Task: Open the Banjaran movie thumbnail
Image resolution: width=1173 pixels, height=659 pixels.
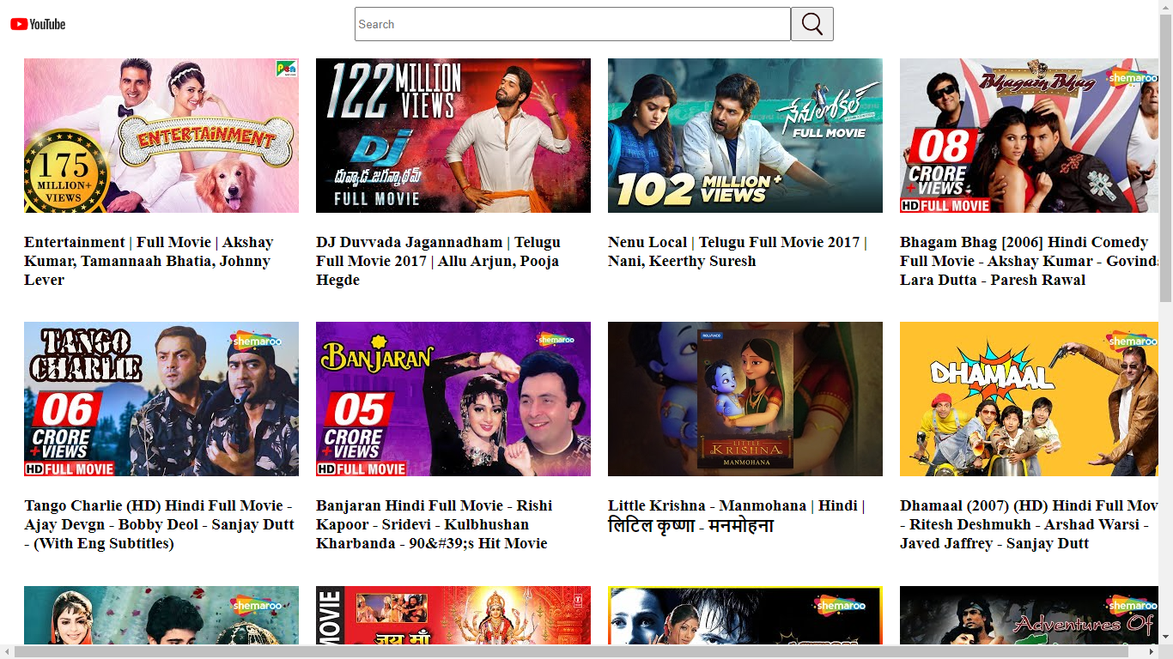Action: click(x=453, y=399)
